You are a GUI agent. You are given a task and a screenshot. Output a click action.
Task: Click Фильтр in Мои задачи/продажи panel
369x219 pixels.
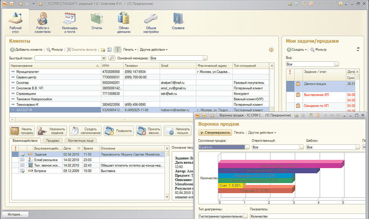(318, 50)
